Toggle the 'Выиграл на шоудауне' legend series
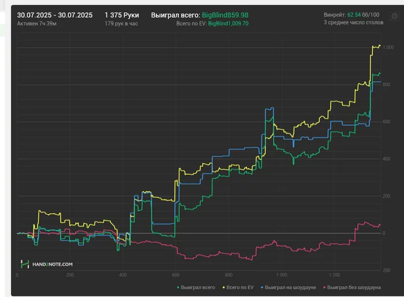 (x=289, y=287)
